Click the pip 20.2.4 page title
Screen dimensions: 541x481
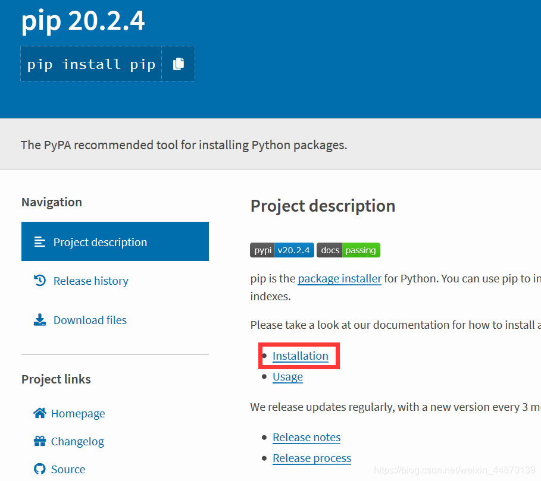83,21
